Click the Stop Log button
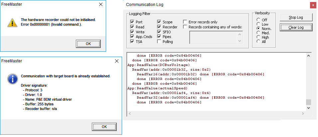 pos(296,17)
